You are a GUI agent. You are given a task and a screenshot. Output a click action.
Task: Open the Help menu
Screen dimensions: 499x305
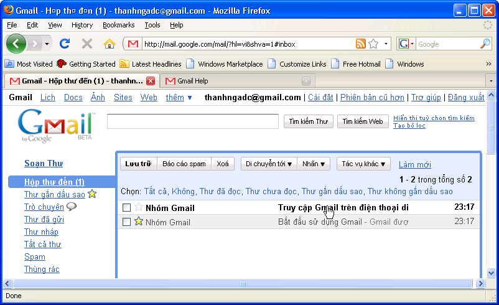point(176,25)
